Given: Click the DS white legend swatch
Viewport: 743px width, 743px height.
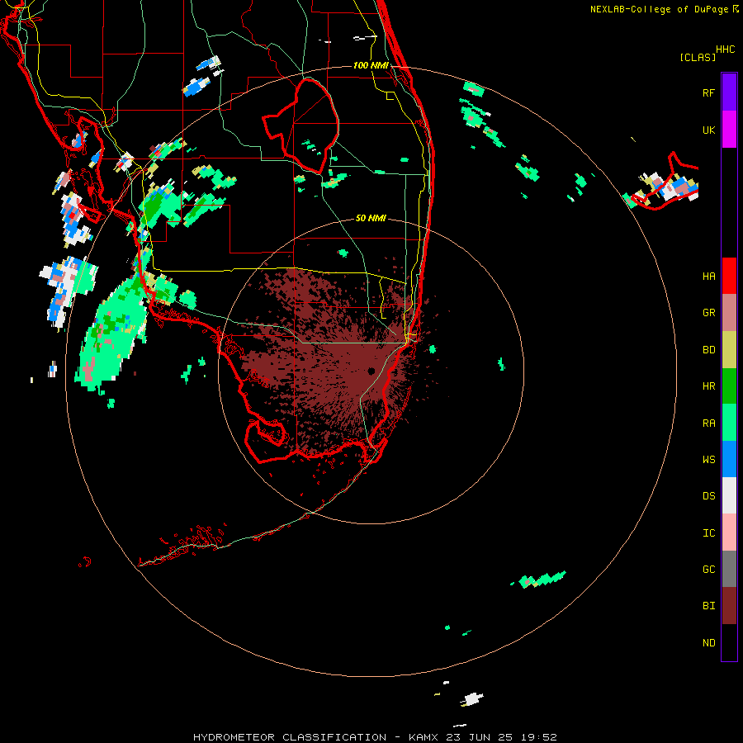Looking at the screenshot, I should coord(729,495).
